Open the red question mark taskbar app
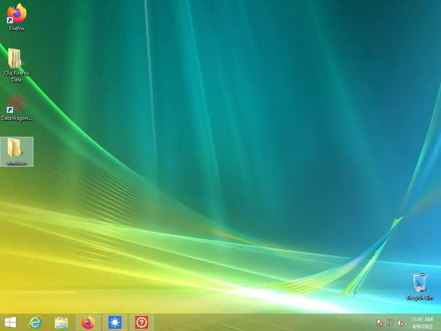Screen dimensions: 441x331 coord(141,322)
